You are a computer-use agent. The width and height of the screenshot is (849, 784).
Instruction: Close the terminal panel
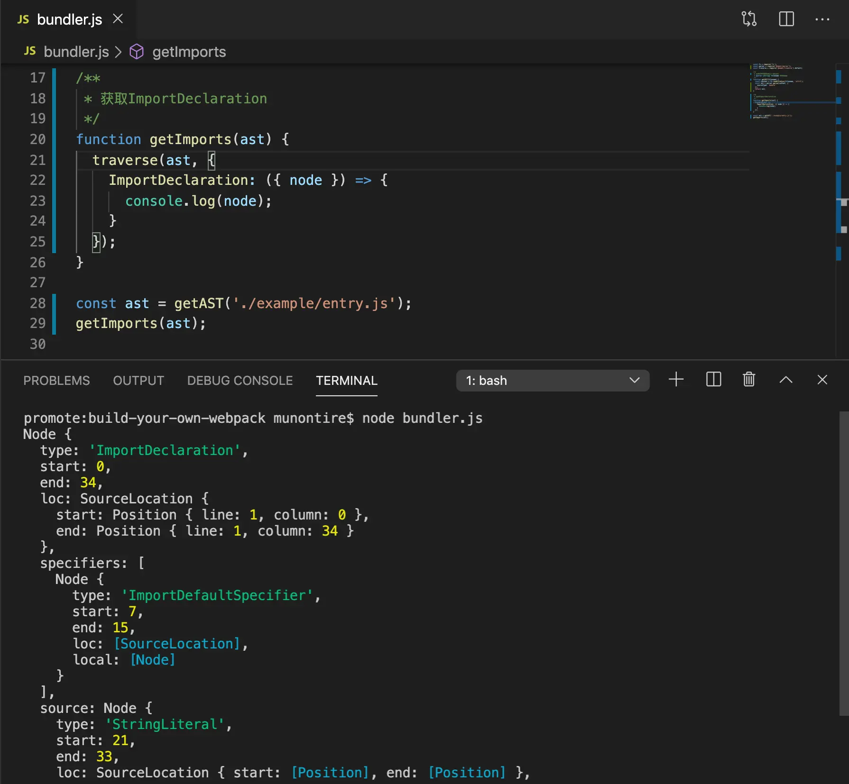(822, 380)
